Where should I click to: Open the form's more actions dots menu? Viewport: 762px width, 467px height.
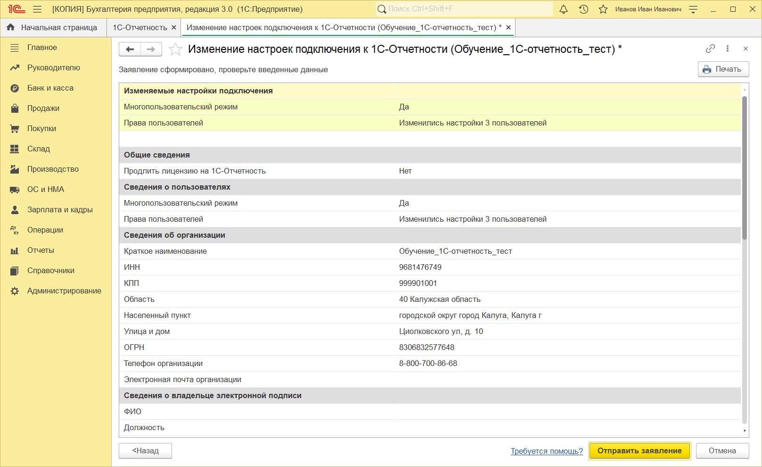tap(728, 49)
